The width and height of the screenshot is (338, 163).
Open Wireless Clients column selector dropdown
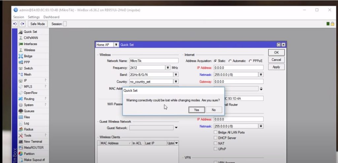click(x=176, y=143)
